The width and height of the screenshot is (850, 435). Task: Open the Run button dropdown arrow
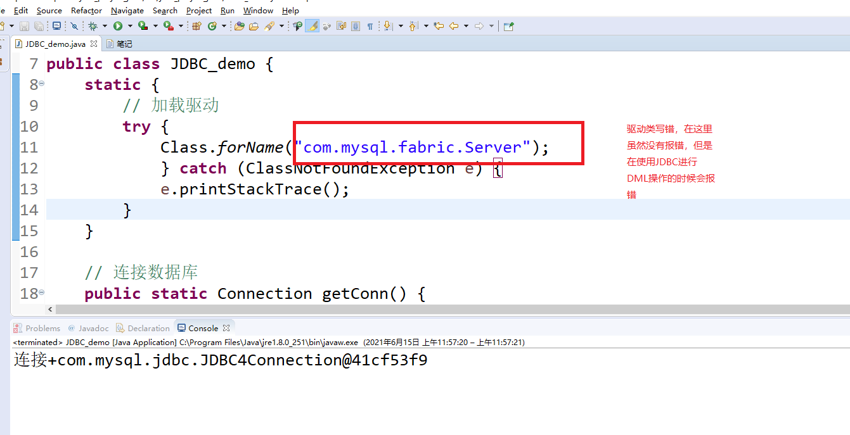click(129, 26)
